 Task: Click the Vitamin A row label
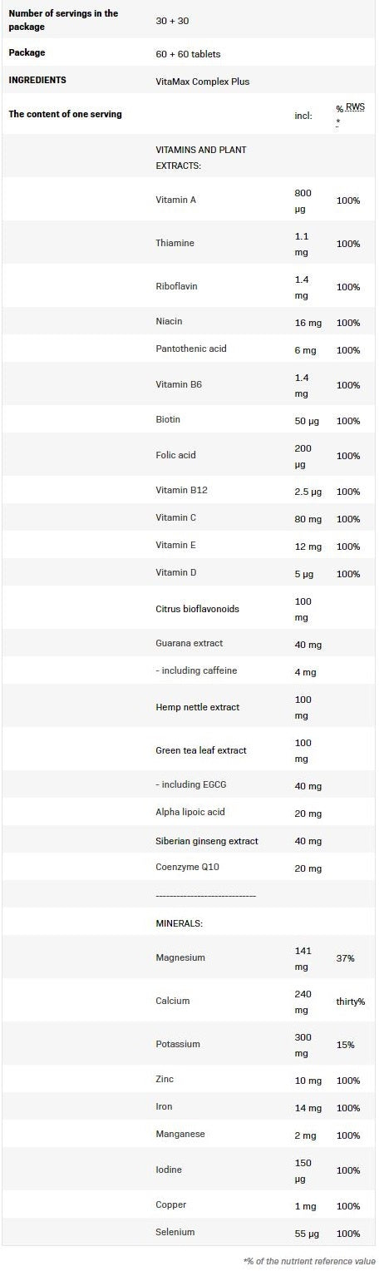(x=176, y=200)
